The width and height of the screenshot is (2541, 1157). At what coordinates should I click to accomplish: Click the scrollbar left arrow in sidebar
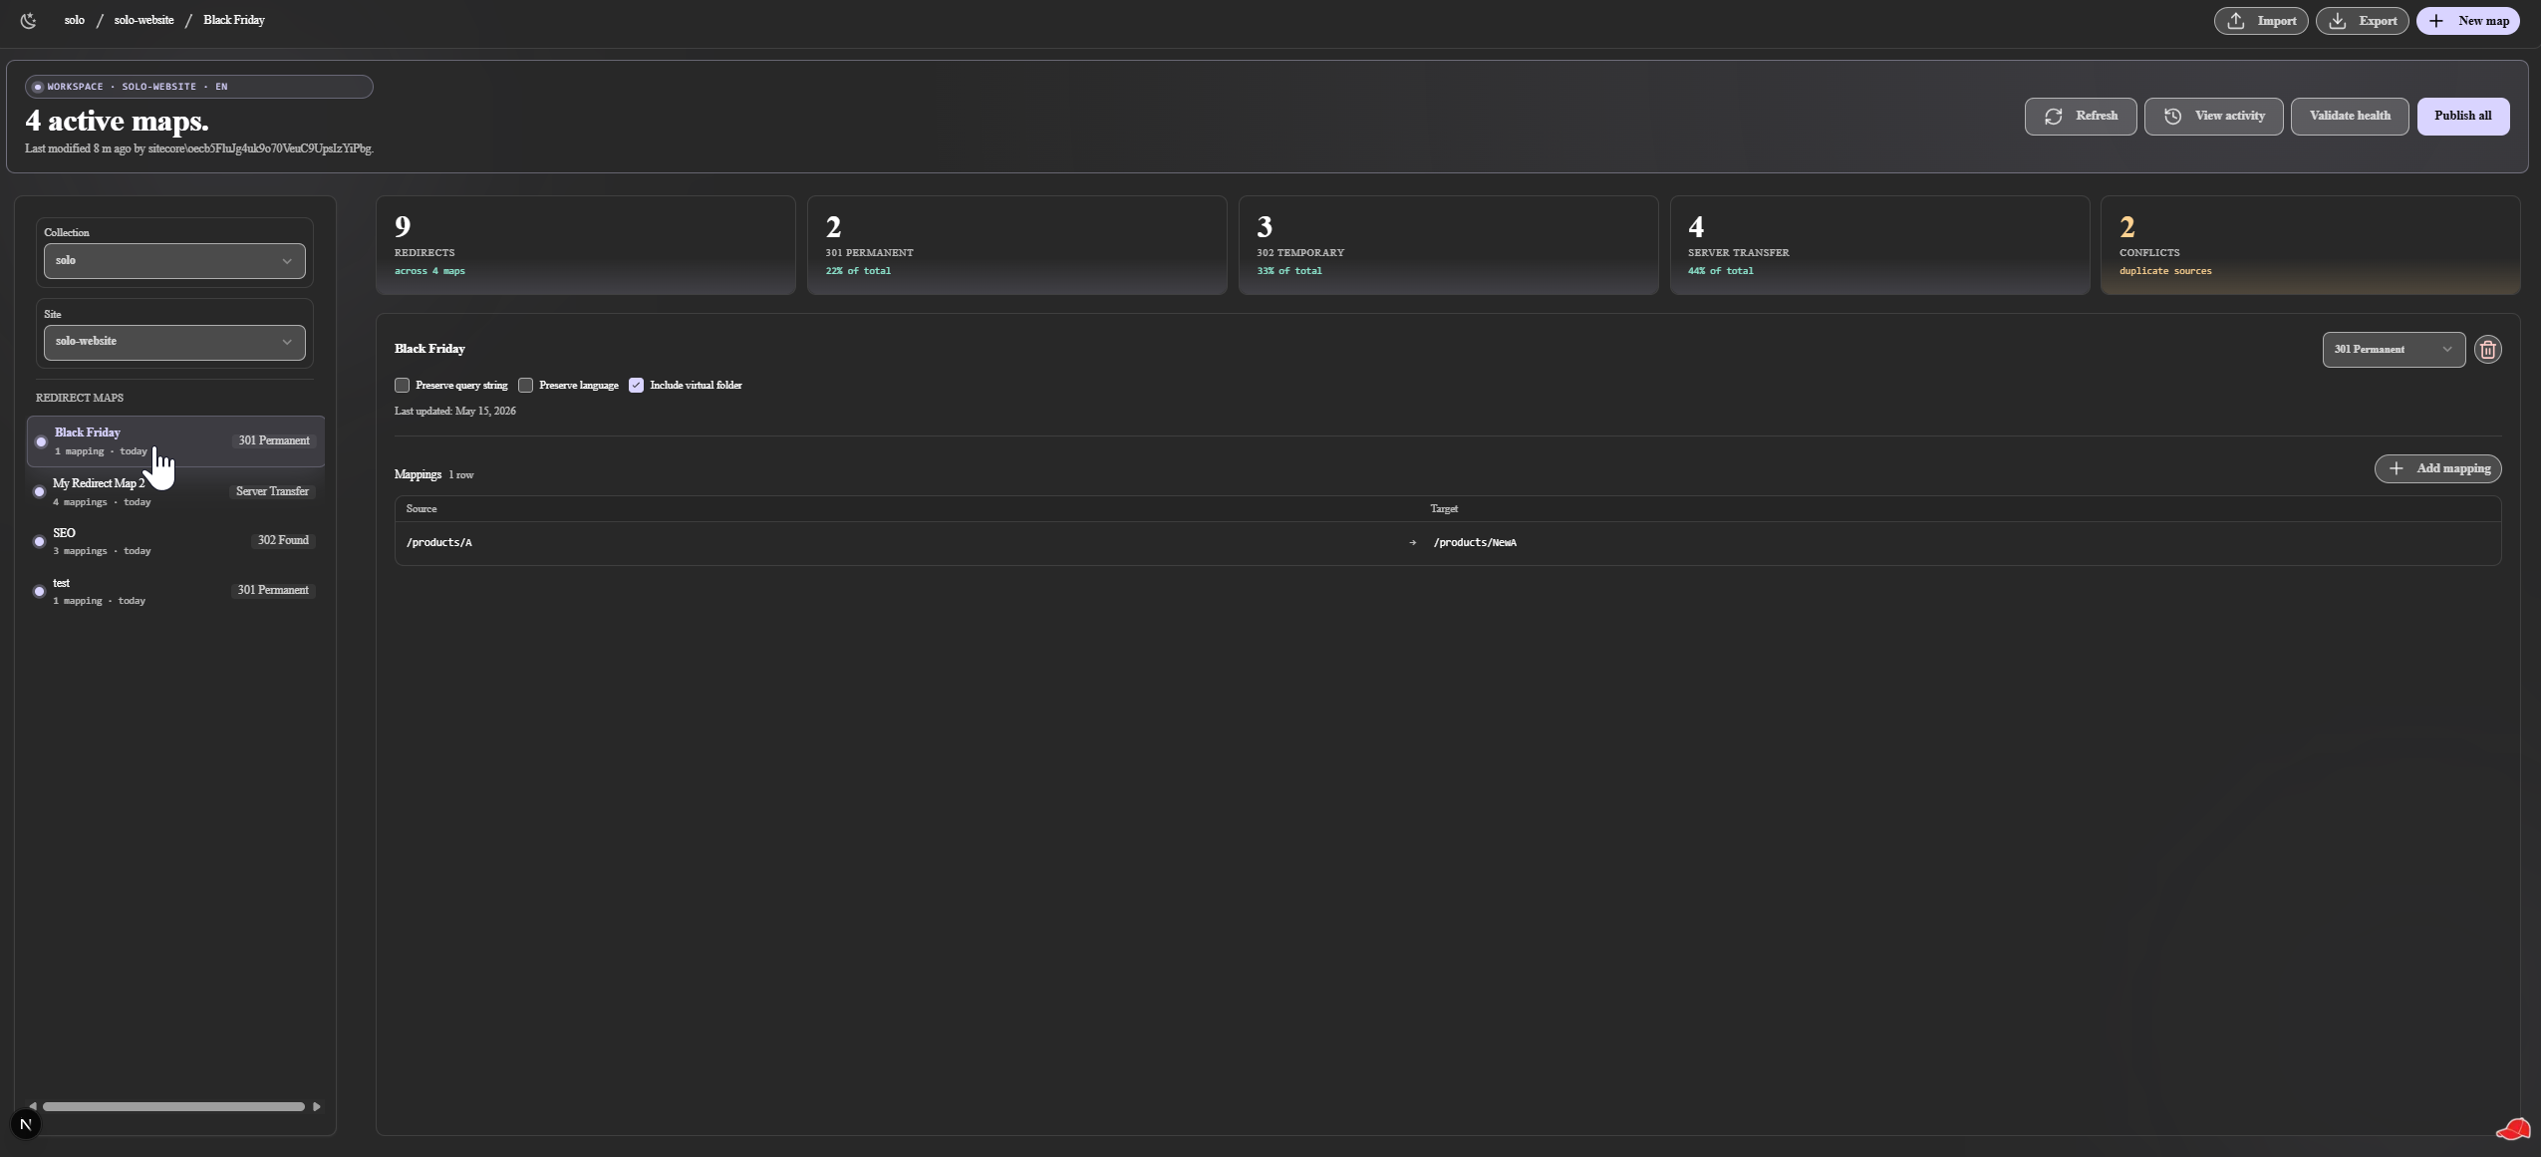(33, 1106)
